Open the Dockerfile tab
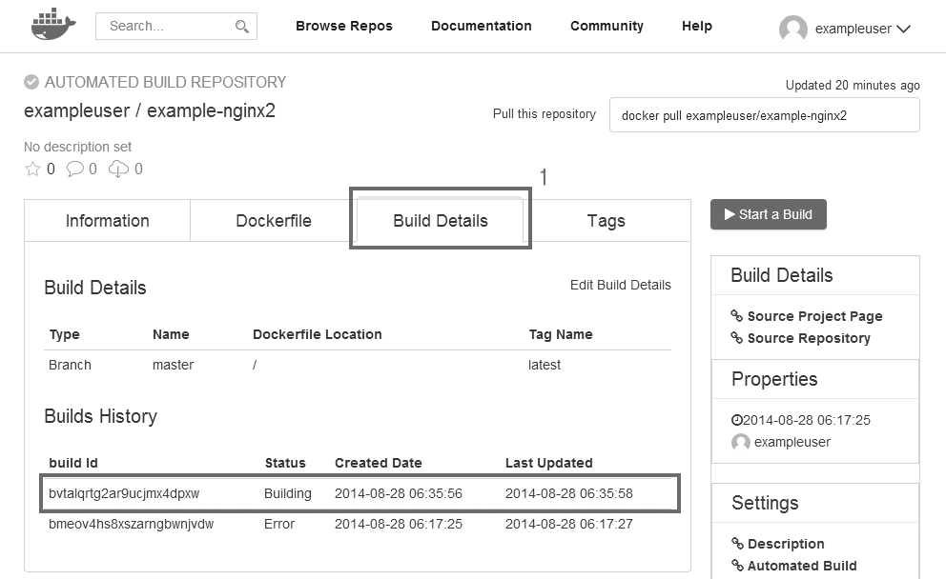This screenshot has width=946, height=579. pos(274,221)
